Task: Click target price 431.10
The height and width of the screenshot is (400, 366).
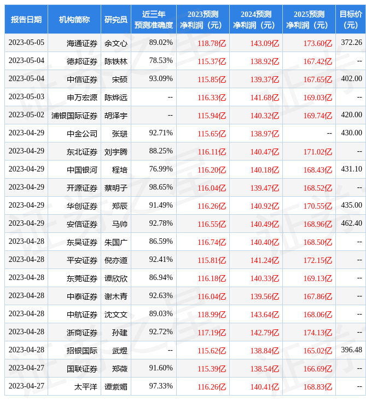Action: 351,169
